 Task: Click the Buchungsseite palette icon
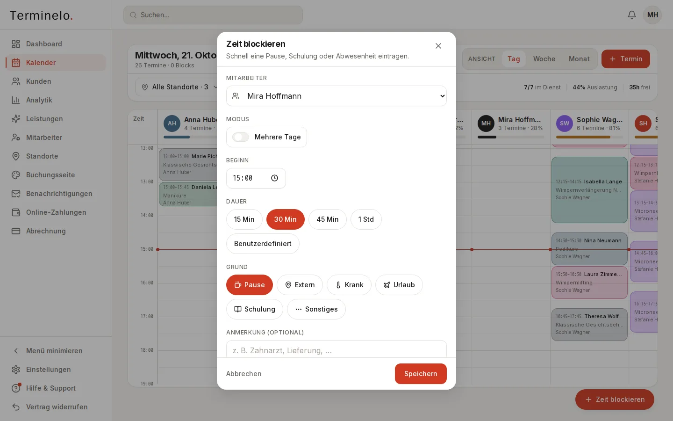pos(16,175)
